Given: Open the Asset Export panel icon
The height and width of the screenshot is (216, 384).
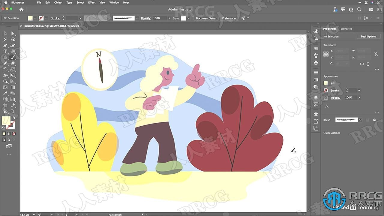Looking at the screenshot, I should [x=316, y=121].
